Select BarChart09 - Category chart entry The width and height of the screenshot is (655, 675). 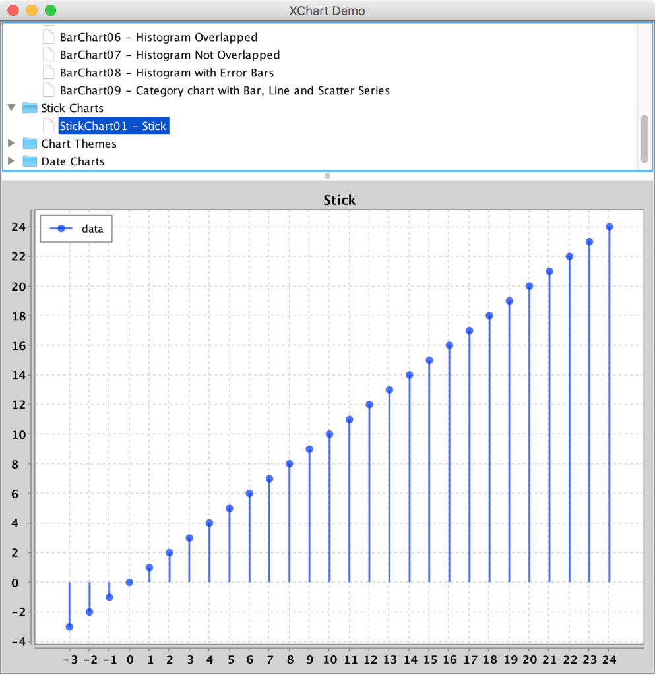pos(224,90)
